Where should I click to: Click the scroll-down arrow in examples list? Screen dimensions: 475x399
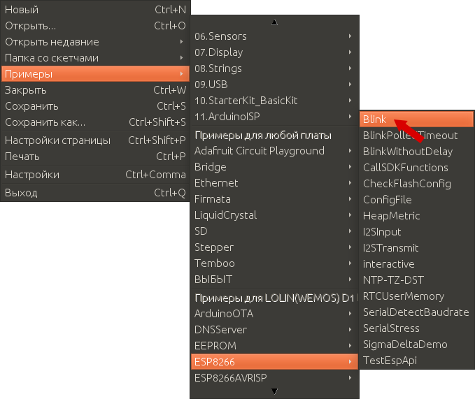click(274, 391)
